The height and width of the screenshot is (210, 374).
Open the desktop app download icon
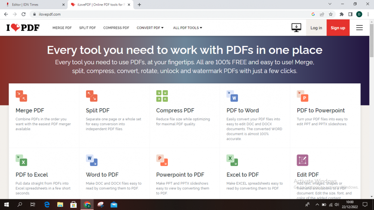click(296, 28)
